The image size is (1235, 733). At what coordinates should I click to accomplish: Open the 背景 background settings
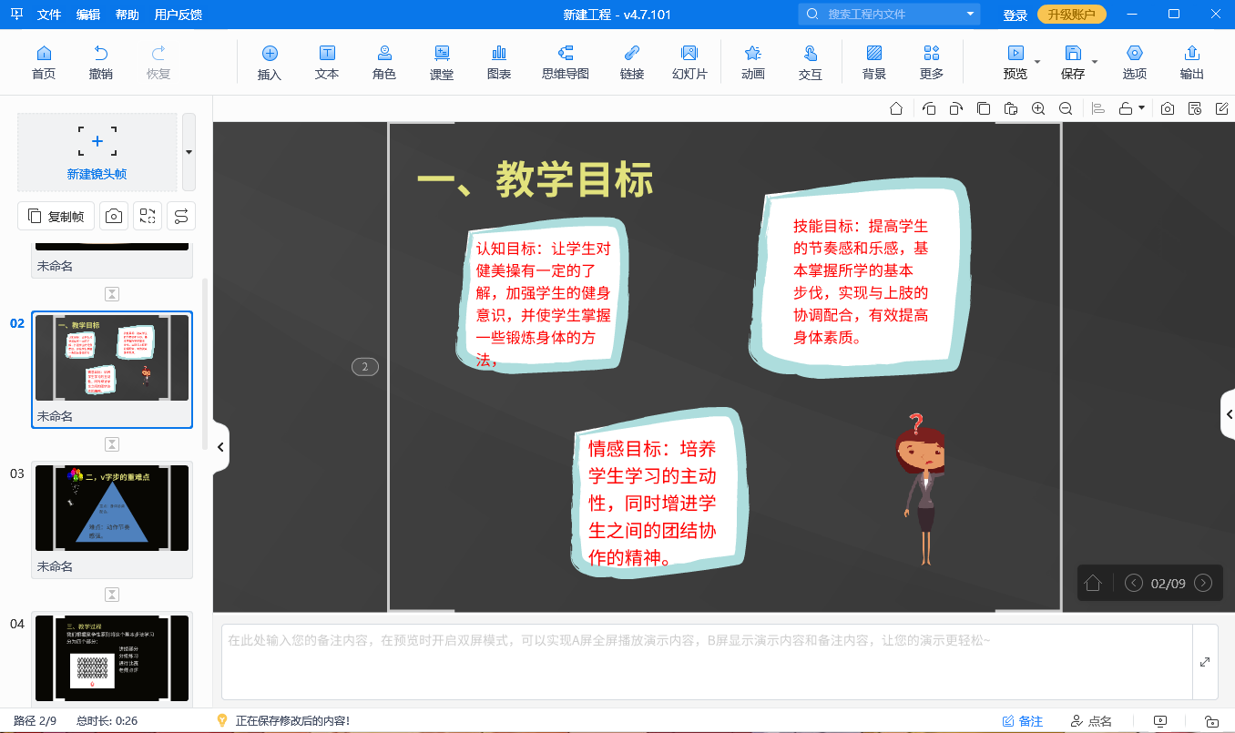(x=874, y=62)
